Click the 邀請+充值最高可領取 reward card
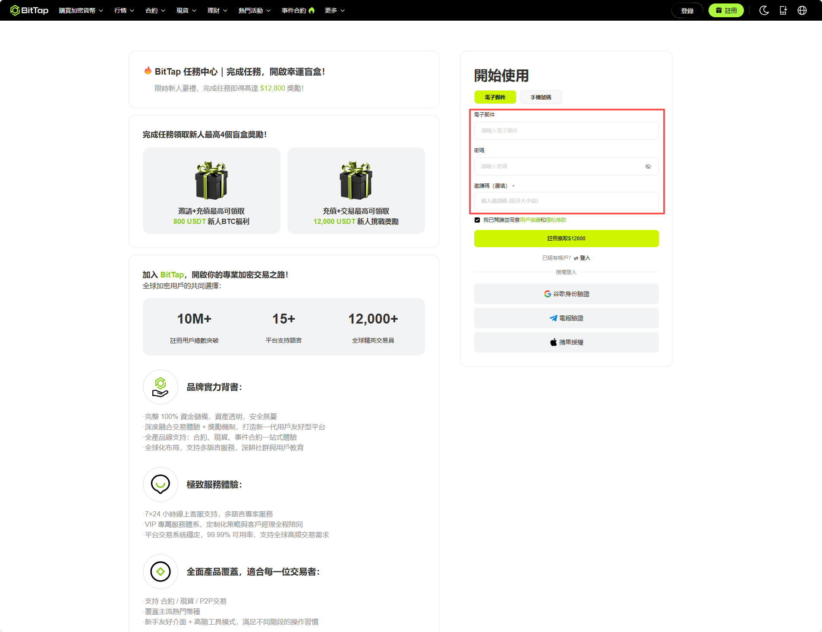Image resolution: width=822 pixels, height=632 pixels. 211,191
